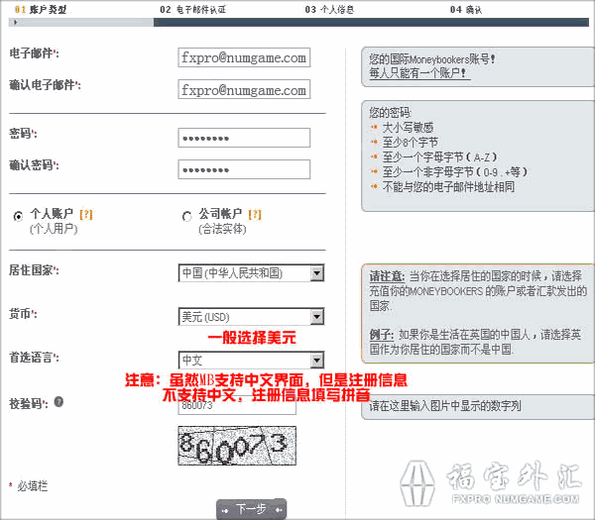Click the 不能与您的电子邮件地址相同 rule text
Screen dimensions: 595x520
[x=448, y=187]
